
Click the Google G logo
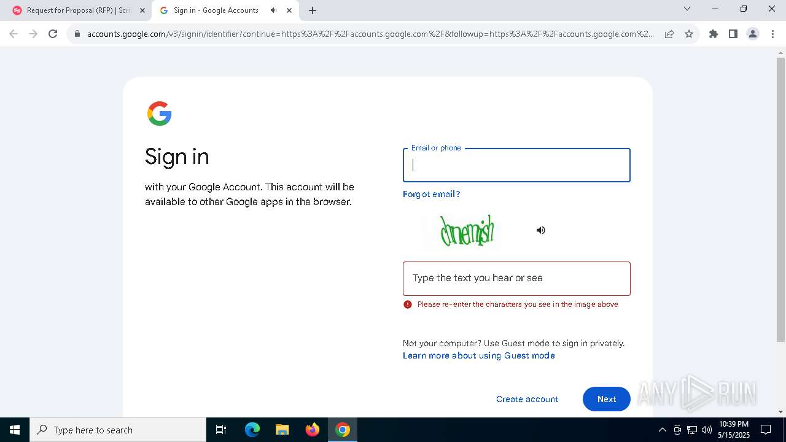(159, 114)
